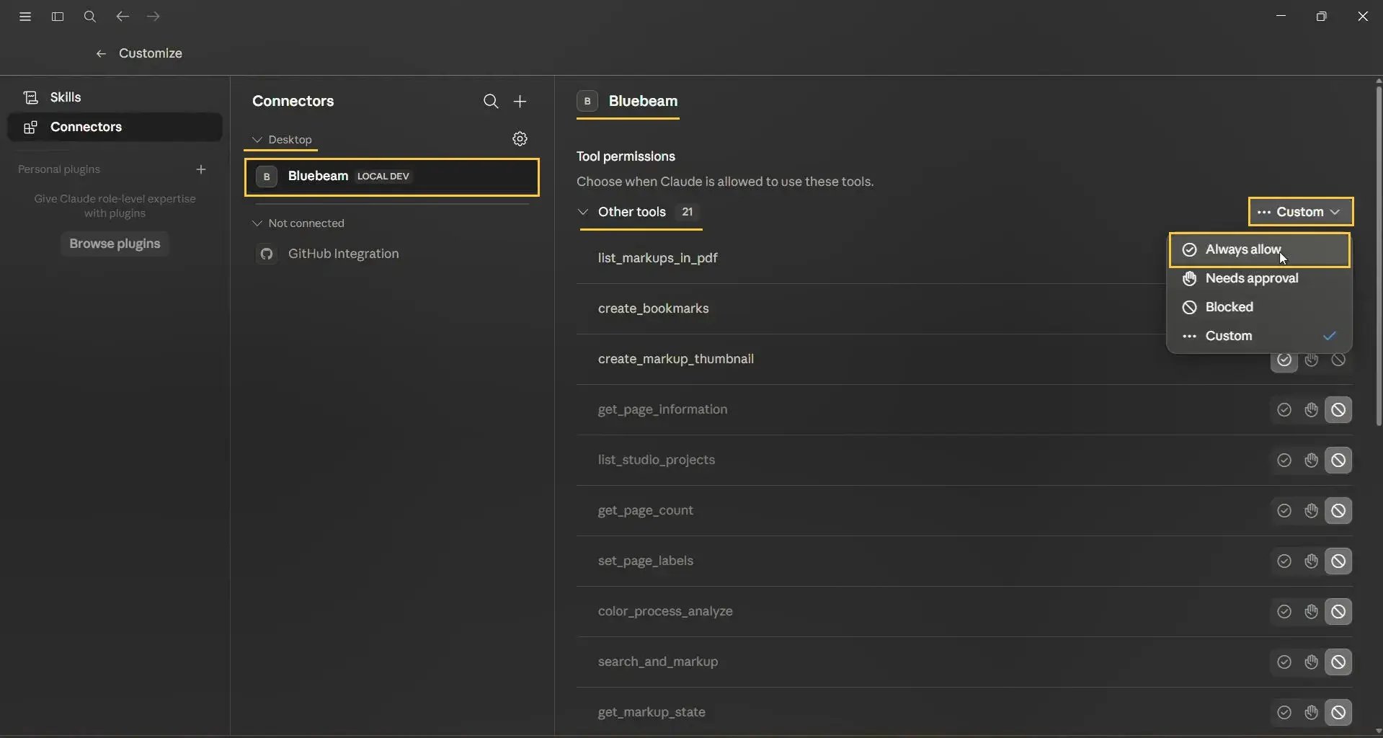
Task: Choose Needs approval from the dropdown menu
Action: (x=1259, y=278)
